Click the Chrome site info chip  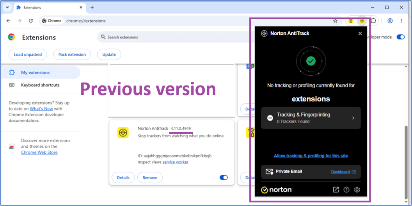click(x=52, y=21)
